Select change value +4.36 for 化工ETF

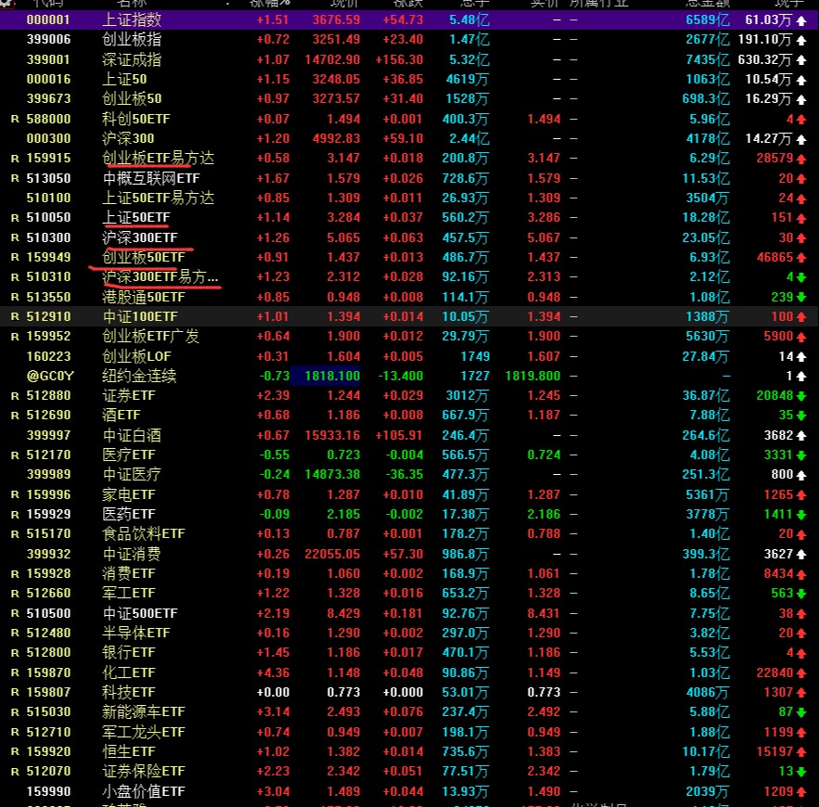273,672
